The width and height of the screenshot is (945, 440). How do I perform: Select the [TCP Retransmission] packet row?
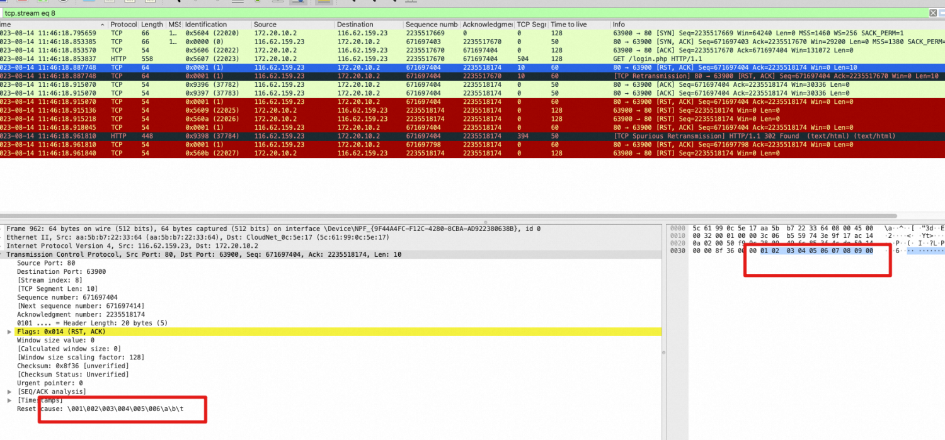coord(472,76)
